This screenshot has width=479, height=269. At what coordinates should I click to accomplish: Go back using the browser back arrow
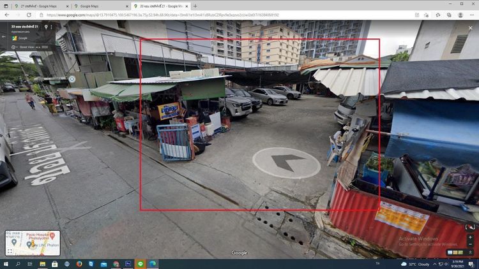point(7,15)
